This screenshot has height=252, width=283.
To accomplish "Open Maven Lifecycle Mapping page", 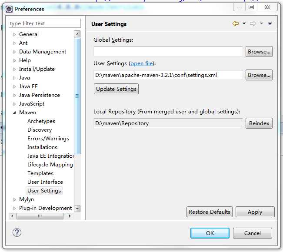I will [50, 165].
